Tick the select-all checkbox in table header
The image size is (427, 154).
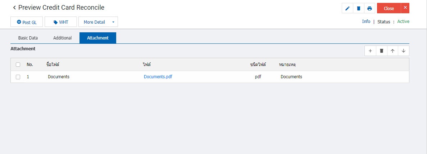click(18, 65)
